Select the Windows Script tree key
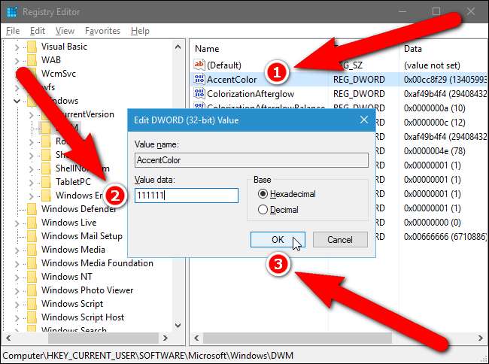 tap(72, 304)
